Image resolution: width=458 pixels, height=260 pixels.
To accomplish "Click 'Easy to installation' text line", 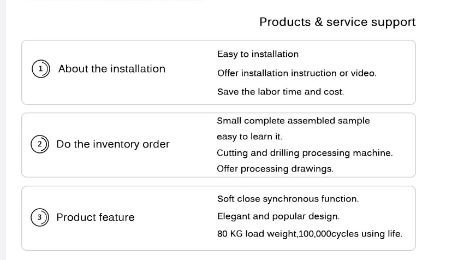I will coord(258,54).
